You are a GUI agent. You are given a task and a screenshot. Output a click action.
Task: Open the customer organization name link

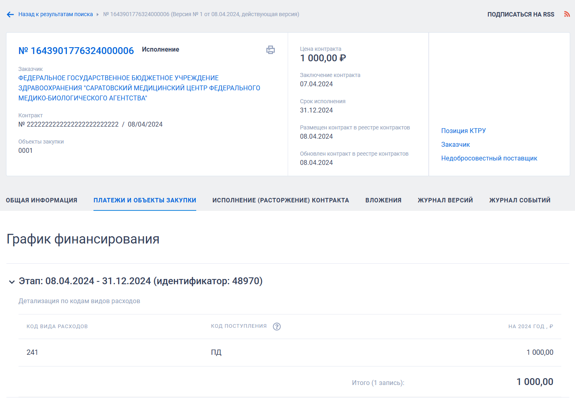[x=139, y=88]
